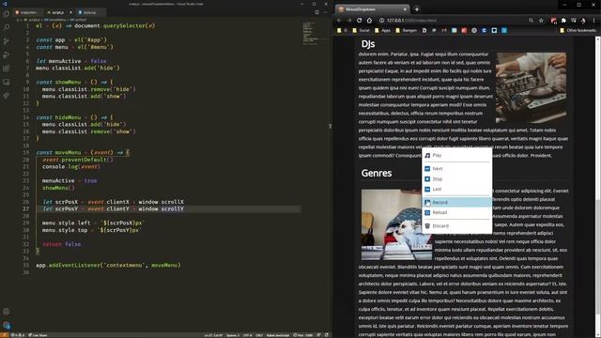Open the Apps bookmarks folder
Image resolution: width=601 pixels, height=338 pixels.
pyautogui.click(x=382, y=30)
